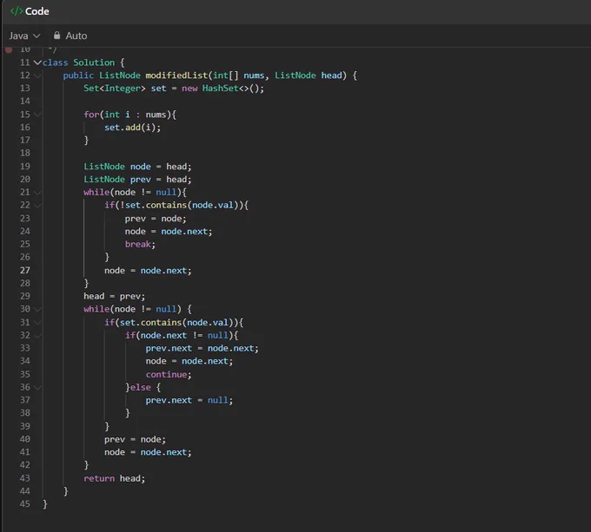Click 'node = node.next;' on line 27

[148, 271]
